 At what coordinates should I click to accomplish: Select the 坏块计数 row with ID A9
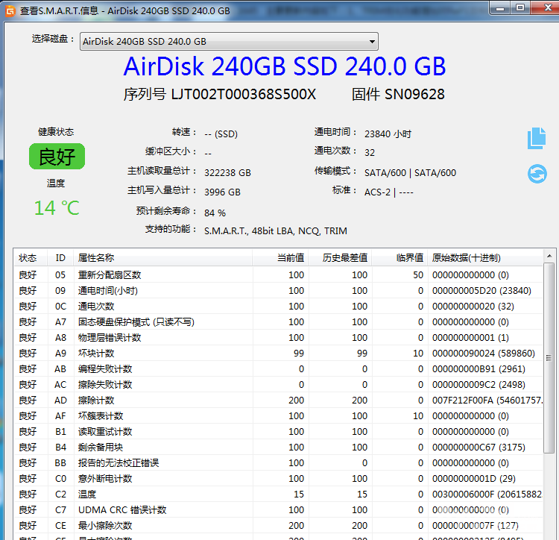point(96,353)
